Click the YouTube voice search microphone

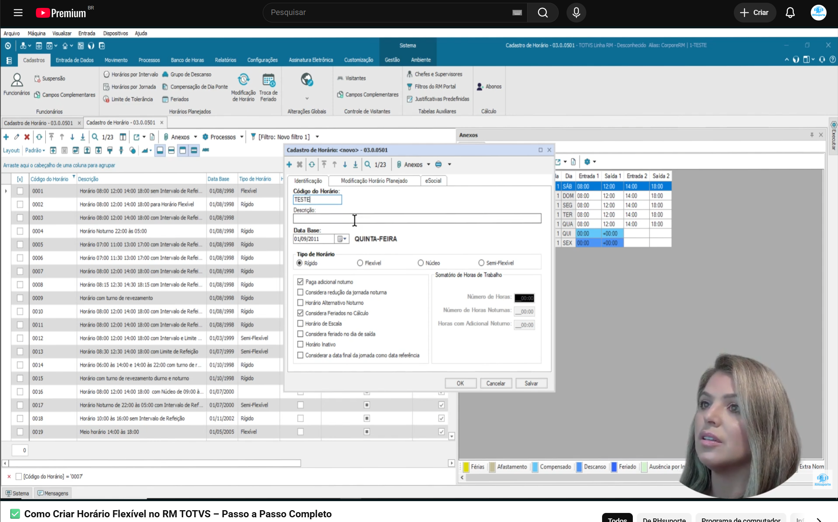pos(576,13)
